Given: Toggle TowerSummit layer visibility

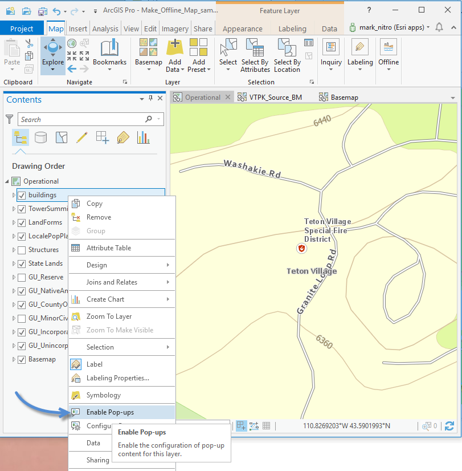Looking at the screenshot, I should [22, 209].
